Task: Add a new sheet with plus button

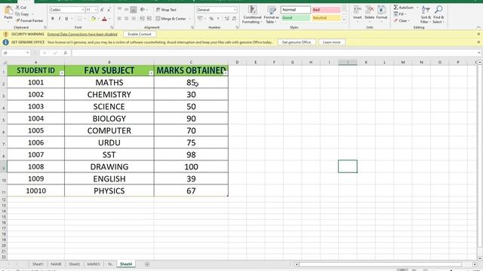Action: 147,264
